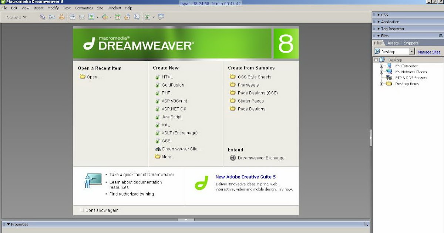
Task: Click the Insert Div Tag icon
Action: (82, 17)
